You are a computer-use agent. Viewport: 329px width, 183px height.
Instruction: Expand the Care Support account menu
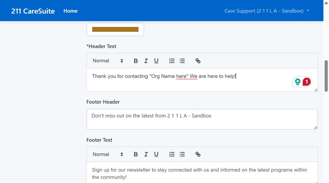point(266,11)
